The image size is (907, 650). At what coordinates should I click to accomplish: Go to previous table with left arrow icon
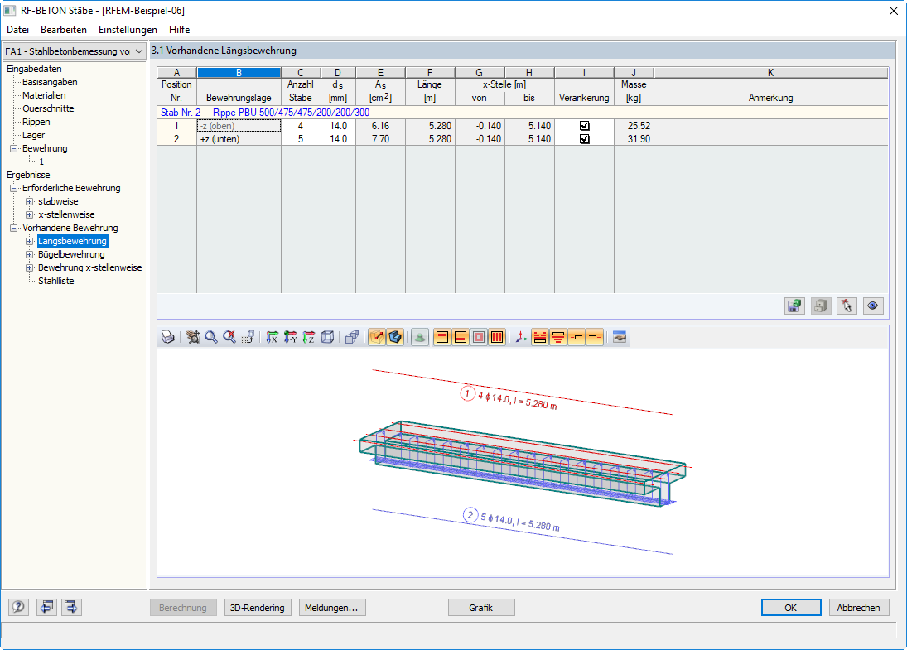tap(46, 607)
